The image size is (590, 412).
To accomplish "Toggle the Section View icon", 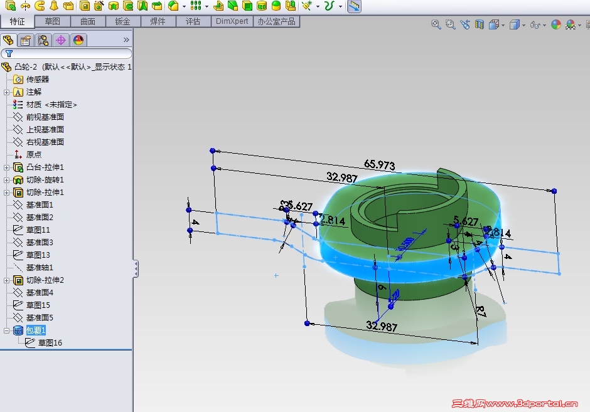I will 479,25.
